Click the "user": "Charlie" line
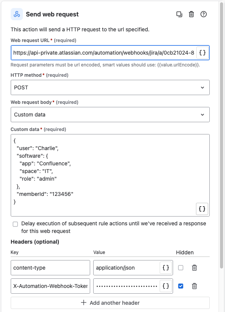The width and height of the screenshot is (225, 312). coord(38,148)
